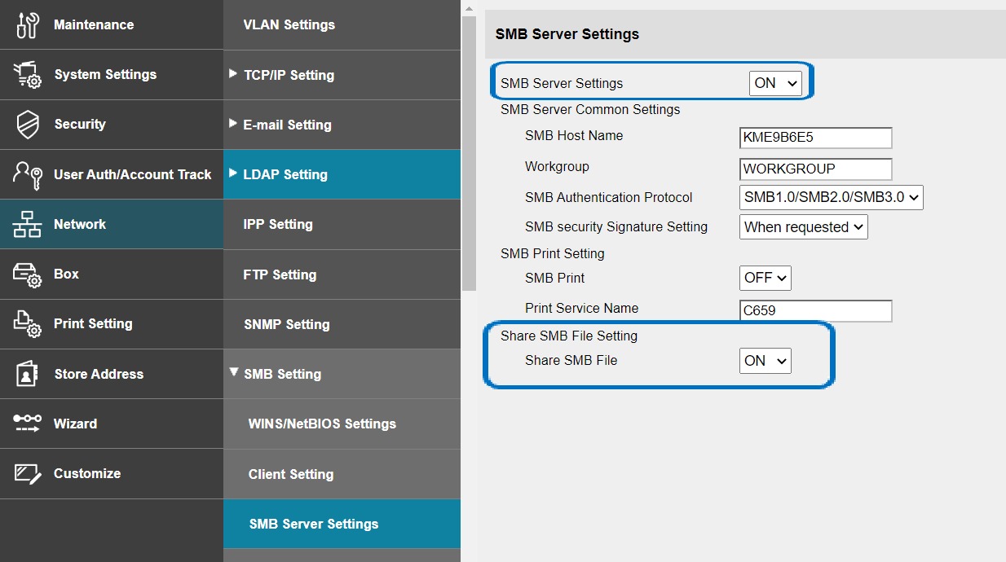Screen dimensions: 1006x562
Task: Click the Network topology icon
Action: 27,225
